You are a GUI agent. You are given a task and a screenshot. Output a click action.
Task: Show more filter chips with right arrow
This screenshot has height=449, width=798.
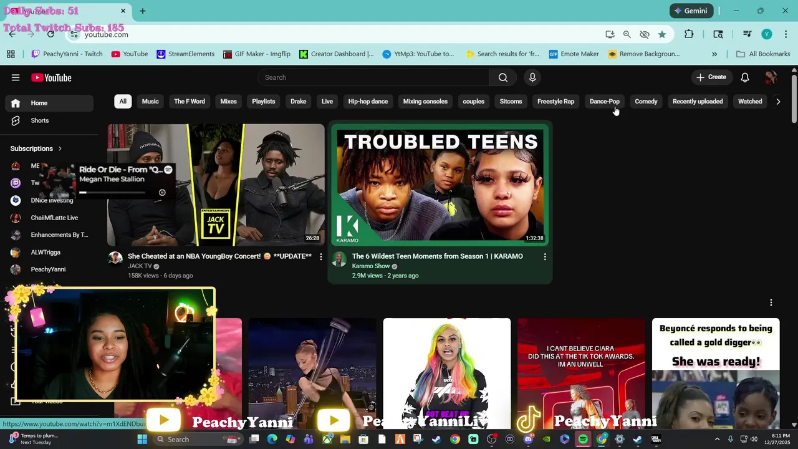click(778, 101)
